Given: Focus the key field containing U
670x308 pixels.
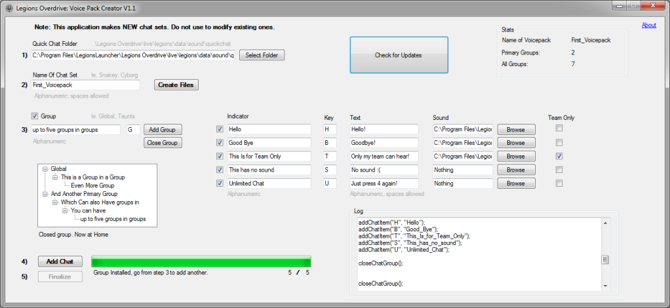Looking at the screenshot, I should [x=330, y=183].
